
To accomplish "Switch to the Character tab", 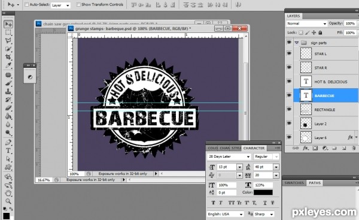I will [254, 148].
